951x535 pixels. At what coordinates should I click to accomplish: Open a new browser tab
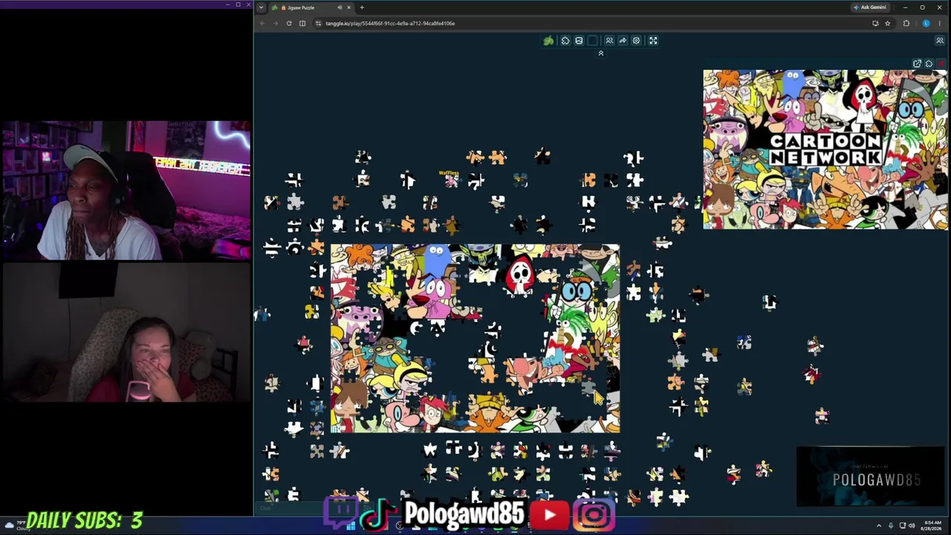coord(362,7)
